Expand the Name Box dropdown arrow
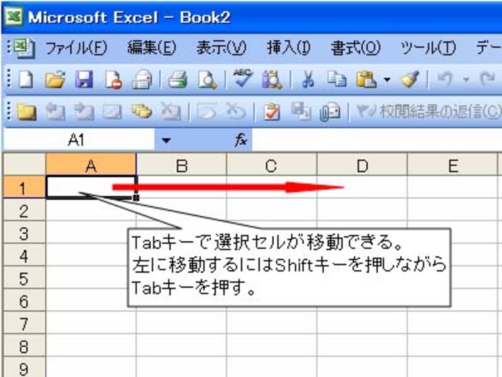 coord(166,140)
